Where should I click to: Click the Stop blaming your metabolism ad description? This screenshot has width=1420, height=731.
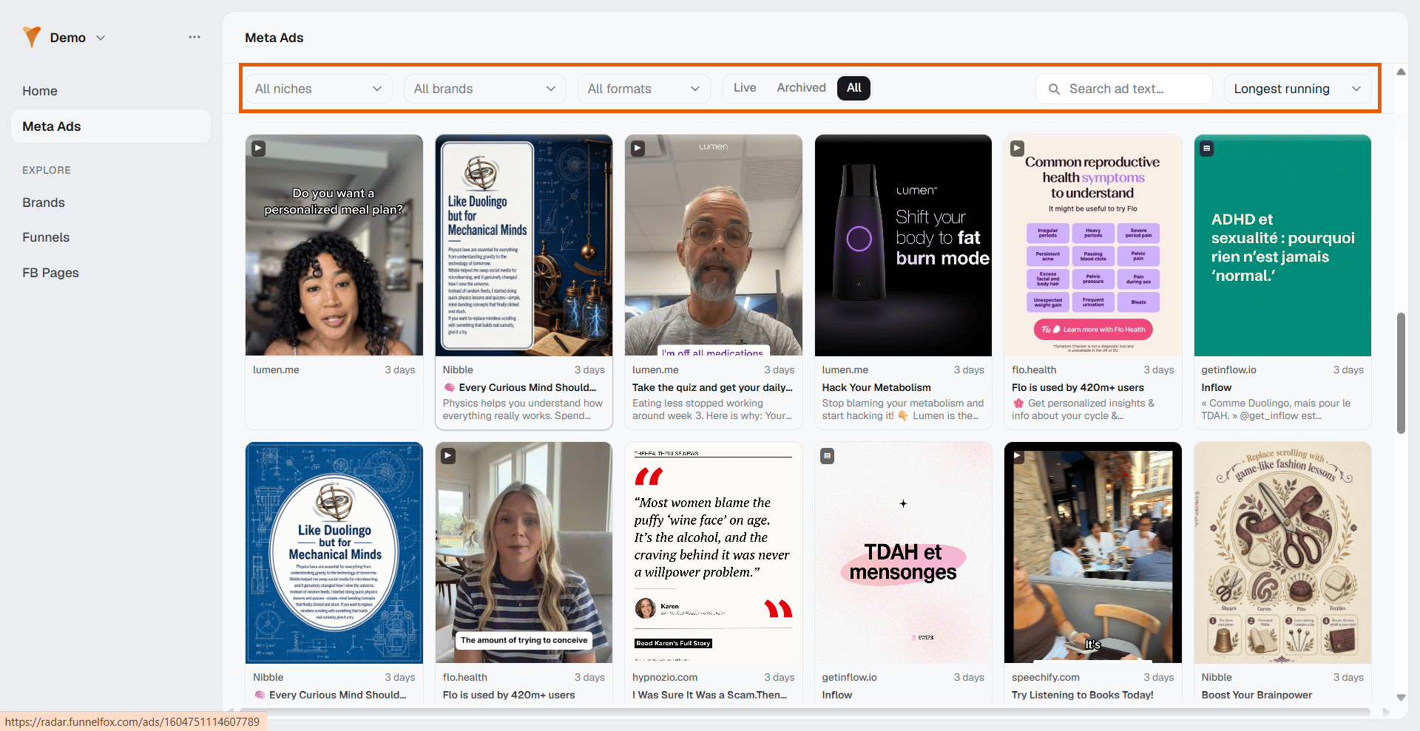click(902, 409)
